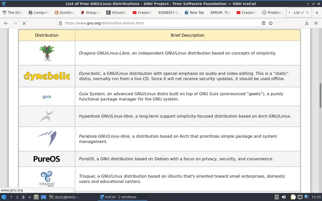Stop loading the page
Screen dimensions: 322x201
click(24, 23)
